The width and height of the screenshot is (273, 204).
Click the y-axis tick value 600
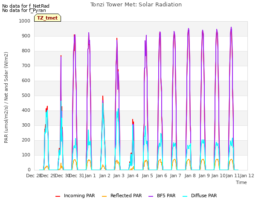point(26,80)
